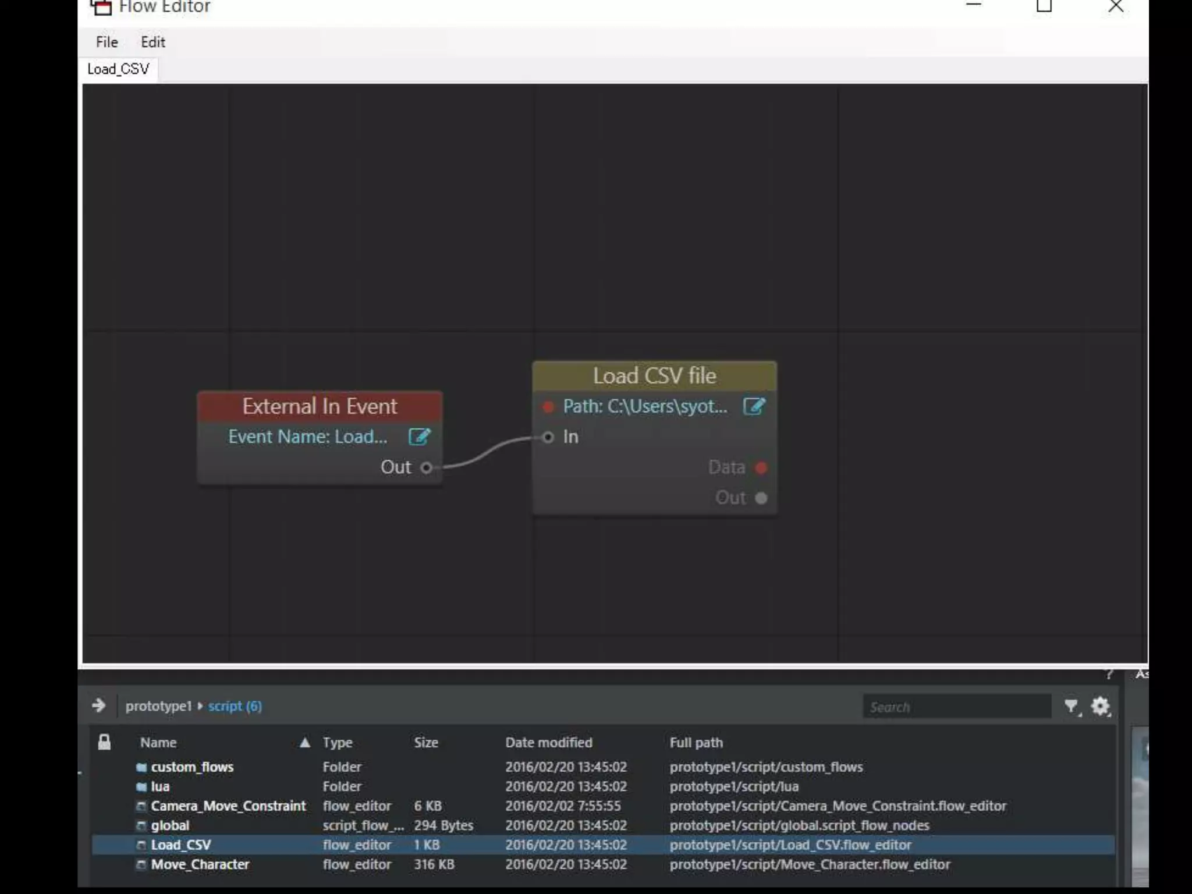Open the File menu
The height and width of the screenshot is (894, 1192).
(107, 42)
